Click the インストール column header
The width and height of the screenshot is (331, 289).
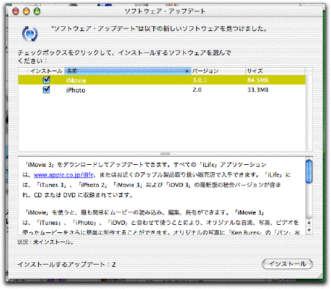[46, 71]
